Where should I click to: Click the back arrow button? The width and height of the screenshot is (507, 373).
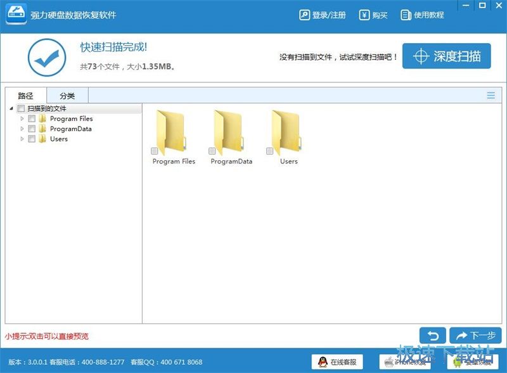click(x=433, y=336)
